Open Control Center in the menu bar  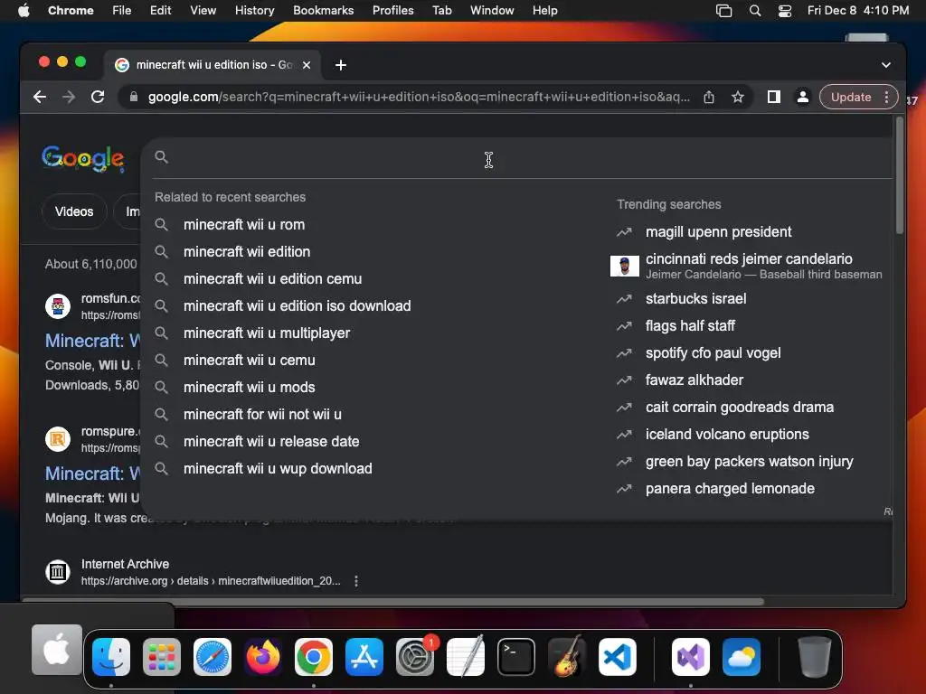click(785, 11)
